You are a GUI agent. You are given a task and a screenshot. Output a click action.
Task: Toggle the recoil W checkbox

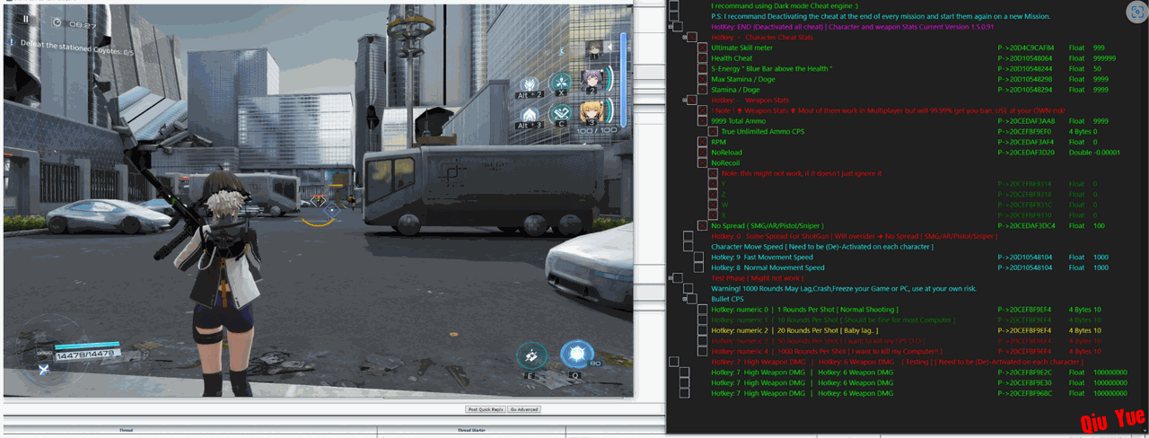(713, 205)
